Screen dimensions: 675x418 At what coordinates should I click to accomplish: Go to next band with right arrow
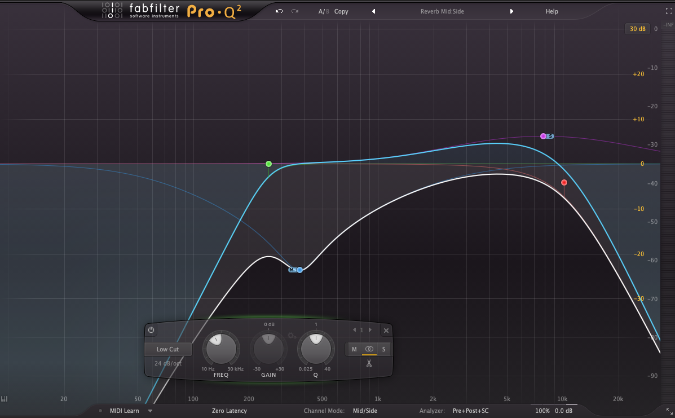point(370,330)
